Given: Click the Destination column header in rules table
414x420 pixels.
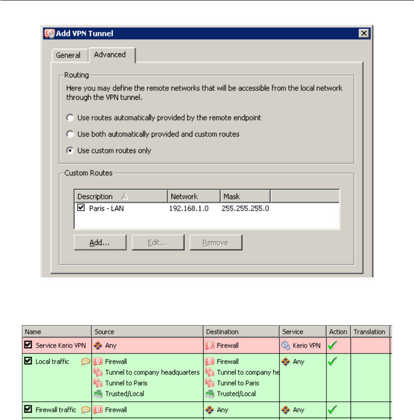Looking at the screenshot, I should (x=241, y=332).
